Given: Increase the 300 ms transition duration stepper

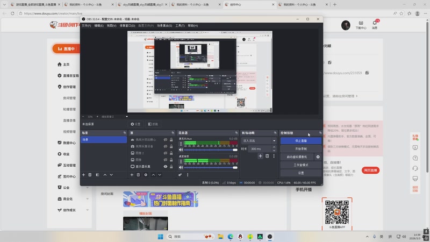Looking at the screenshot, I should pyautogui.click(x=274, y=147).
